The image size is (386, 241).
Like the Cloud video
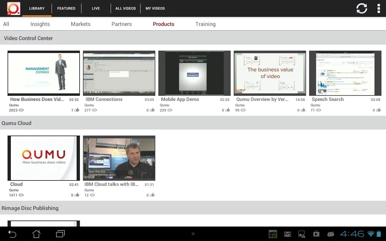click(x=77, y=195)
